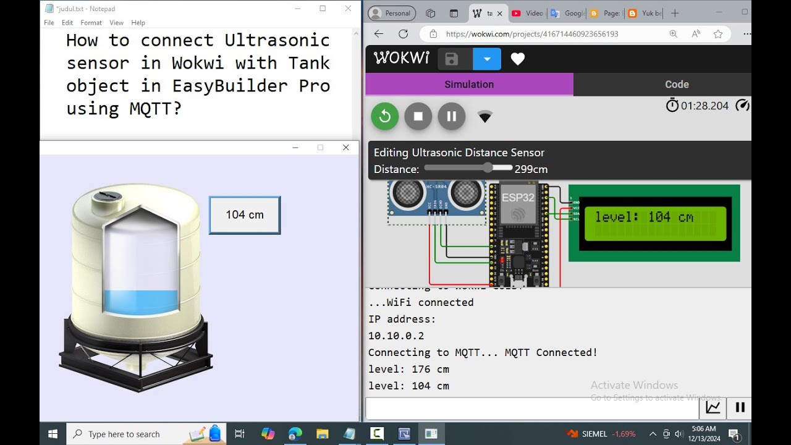Click the 104 cm numeric display in HMI window
The width and height of the screenshot is (791, 445).
[x=245, y=215]
